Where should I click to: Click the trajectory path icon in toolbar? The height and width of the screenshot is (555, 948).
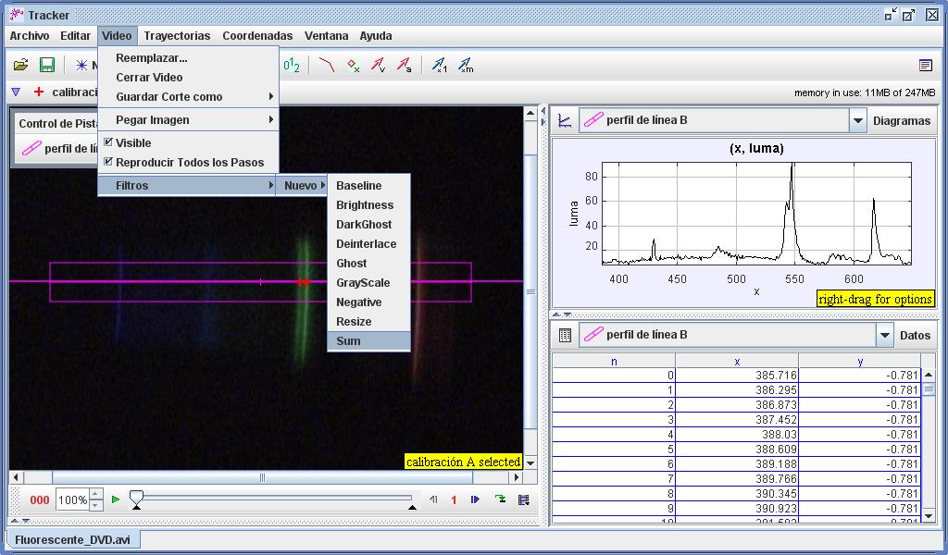326,66
